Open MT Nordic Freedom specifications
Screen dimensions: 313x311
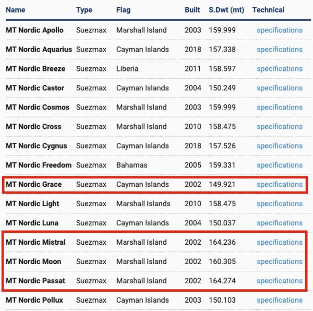click(279, 165)
